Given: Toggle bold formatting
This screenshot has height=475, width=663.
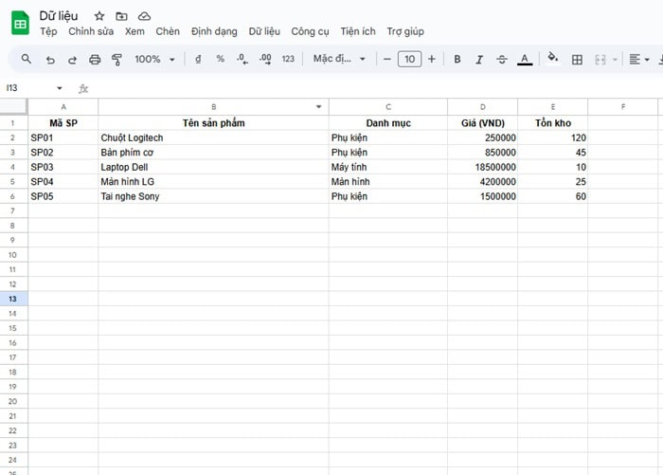Looking at the screenshot, I should (x=457, y=60).
